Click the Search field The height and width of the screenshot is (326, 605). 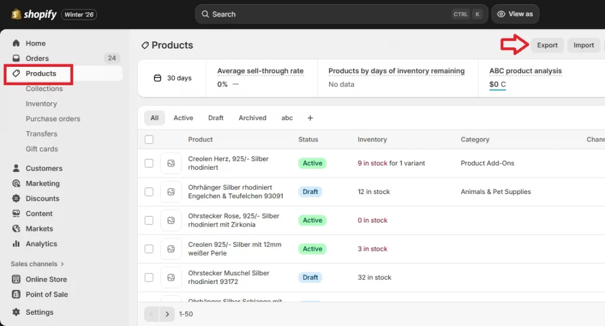tap(341, 14)
